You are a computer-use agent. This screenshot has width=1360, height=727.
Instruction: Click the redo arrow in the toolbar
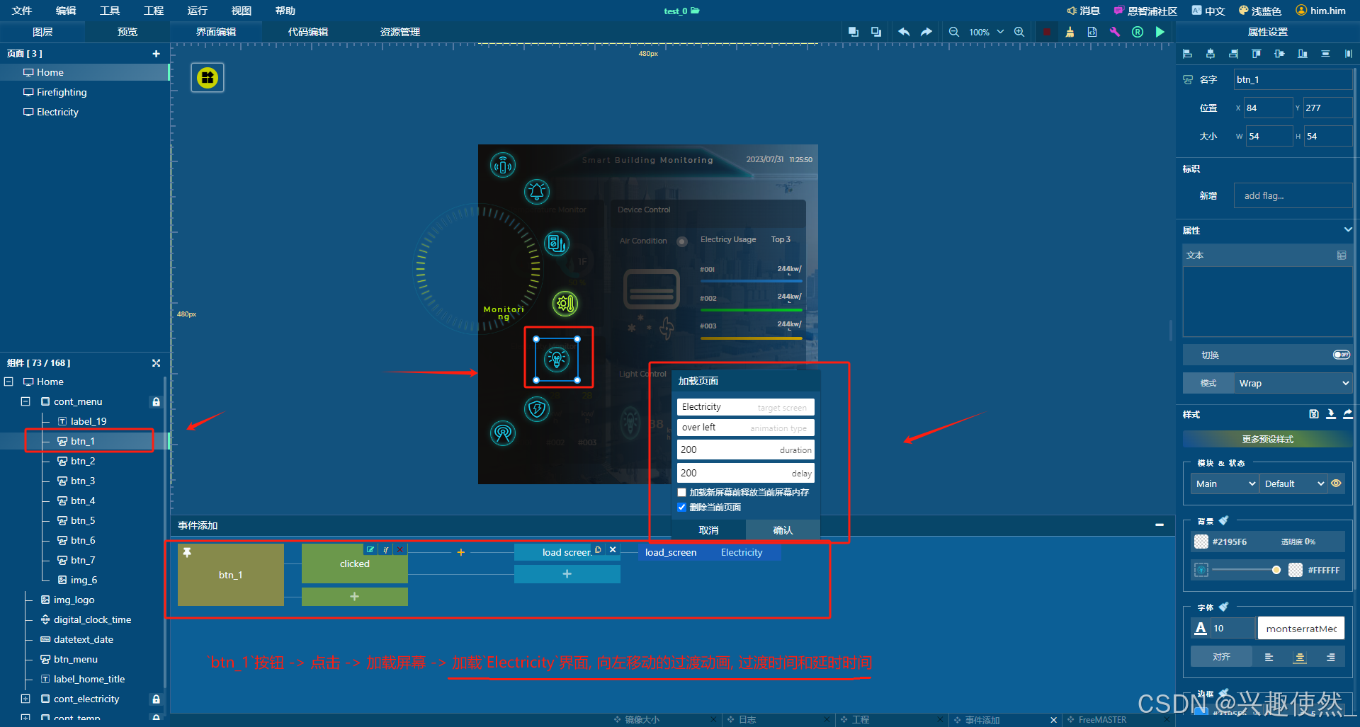coord(926,32)
